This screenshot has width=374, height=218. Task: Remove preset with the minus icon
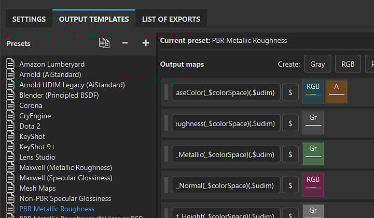click(125, 43)
